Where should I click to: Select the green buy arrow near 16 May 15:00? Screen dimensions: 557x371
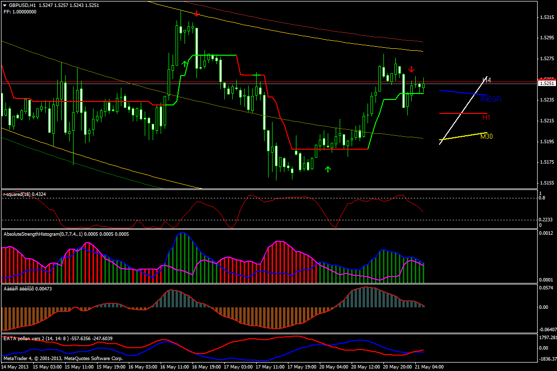pyautogui.click(x=185, y=64)
